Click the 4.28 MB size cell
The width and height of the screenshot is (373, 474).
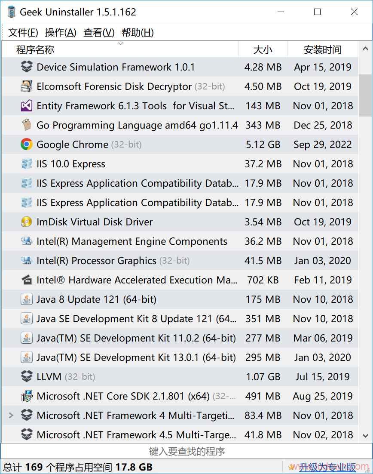tap(263, 67)
